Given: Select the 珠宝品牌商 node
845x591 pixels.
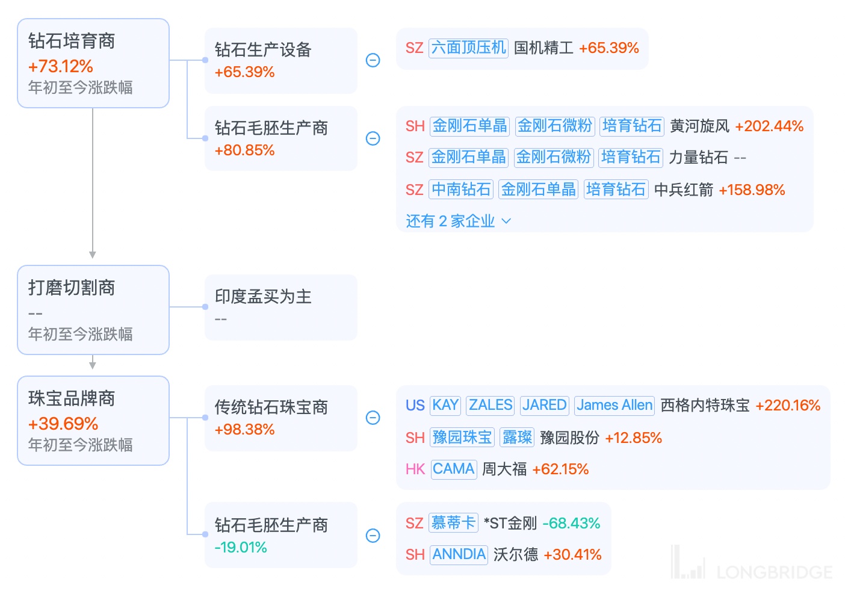Looking at the screenshot, I should 93,421.
